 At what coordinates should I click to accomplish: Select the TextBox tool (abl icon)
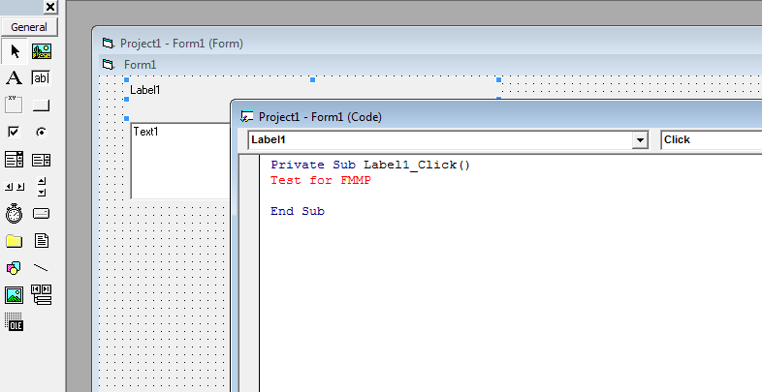42,78
